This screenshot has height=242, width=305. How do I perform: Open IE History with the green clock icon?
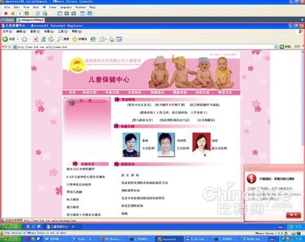93,39
